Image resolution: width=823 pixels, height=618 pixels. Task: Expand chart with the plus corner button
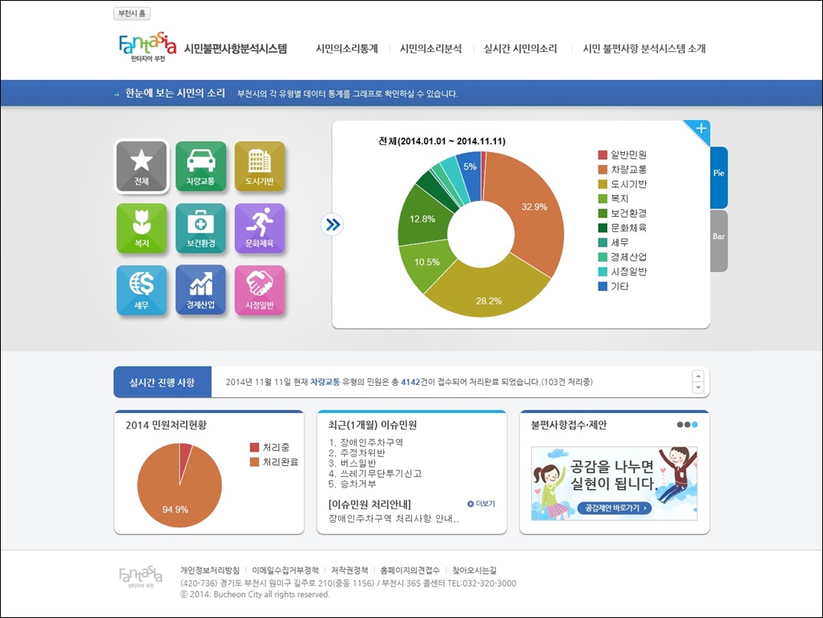[700, 130]
